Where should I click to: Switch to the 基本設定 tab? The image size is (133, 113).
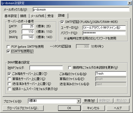(11, 16)
